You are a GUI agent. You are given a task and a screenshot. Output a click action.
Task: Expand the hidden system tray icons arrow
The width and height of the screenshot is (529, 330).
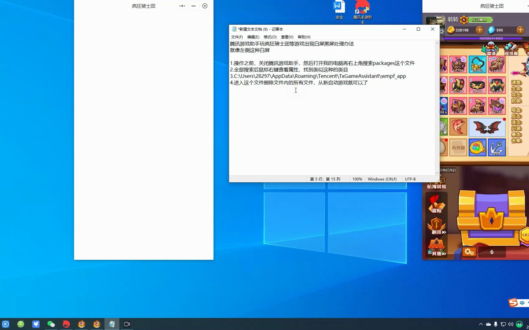click(x=481, y=324)
